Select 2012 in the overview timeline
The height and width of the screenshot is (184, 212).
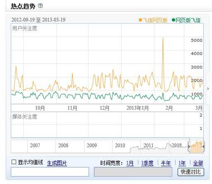(x=177, y=146)
